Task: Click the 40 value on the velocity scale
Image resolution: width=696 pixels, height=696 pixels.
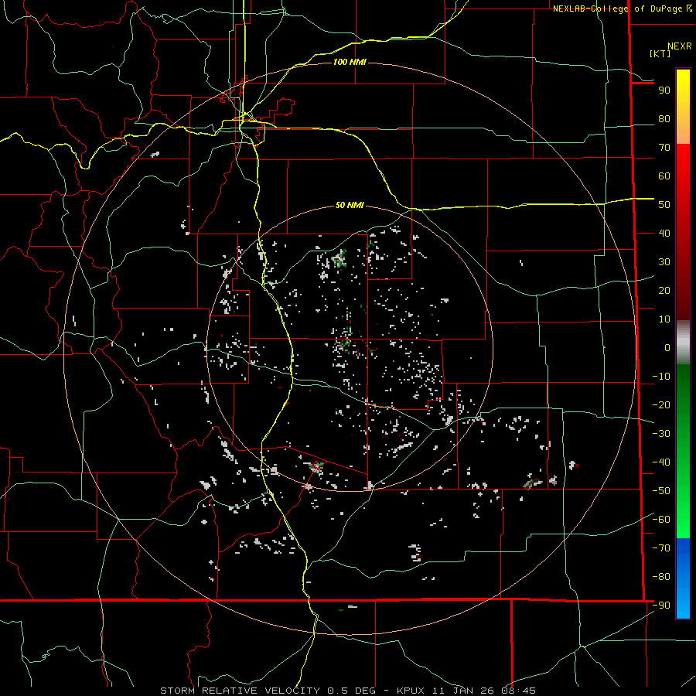Action: 664,234
